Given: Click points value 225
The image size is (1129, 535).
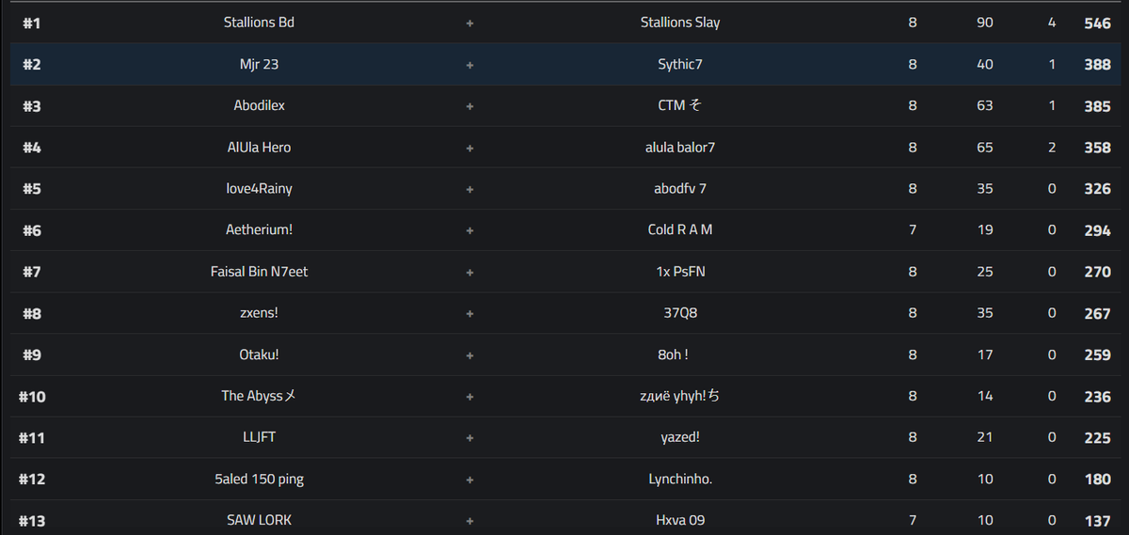Looking at the screenshot, I should [x=1097, y=438].
